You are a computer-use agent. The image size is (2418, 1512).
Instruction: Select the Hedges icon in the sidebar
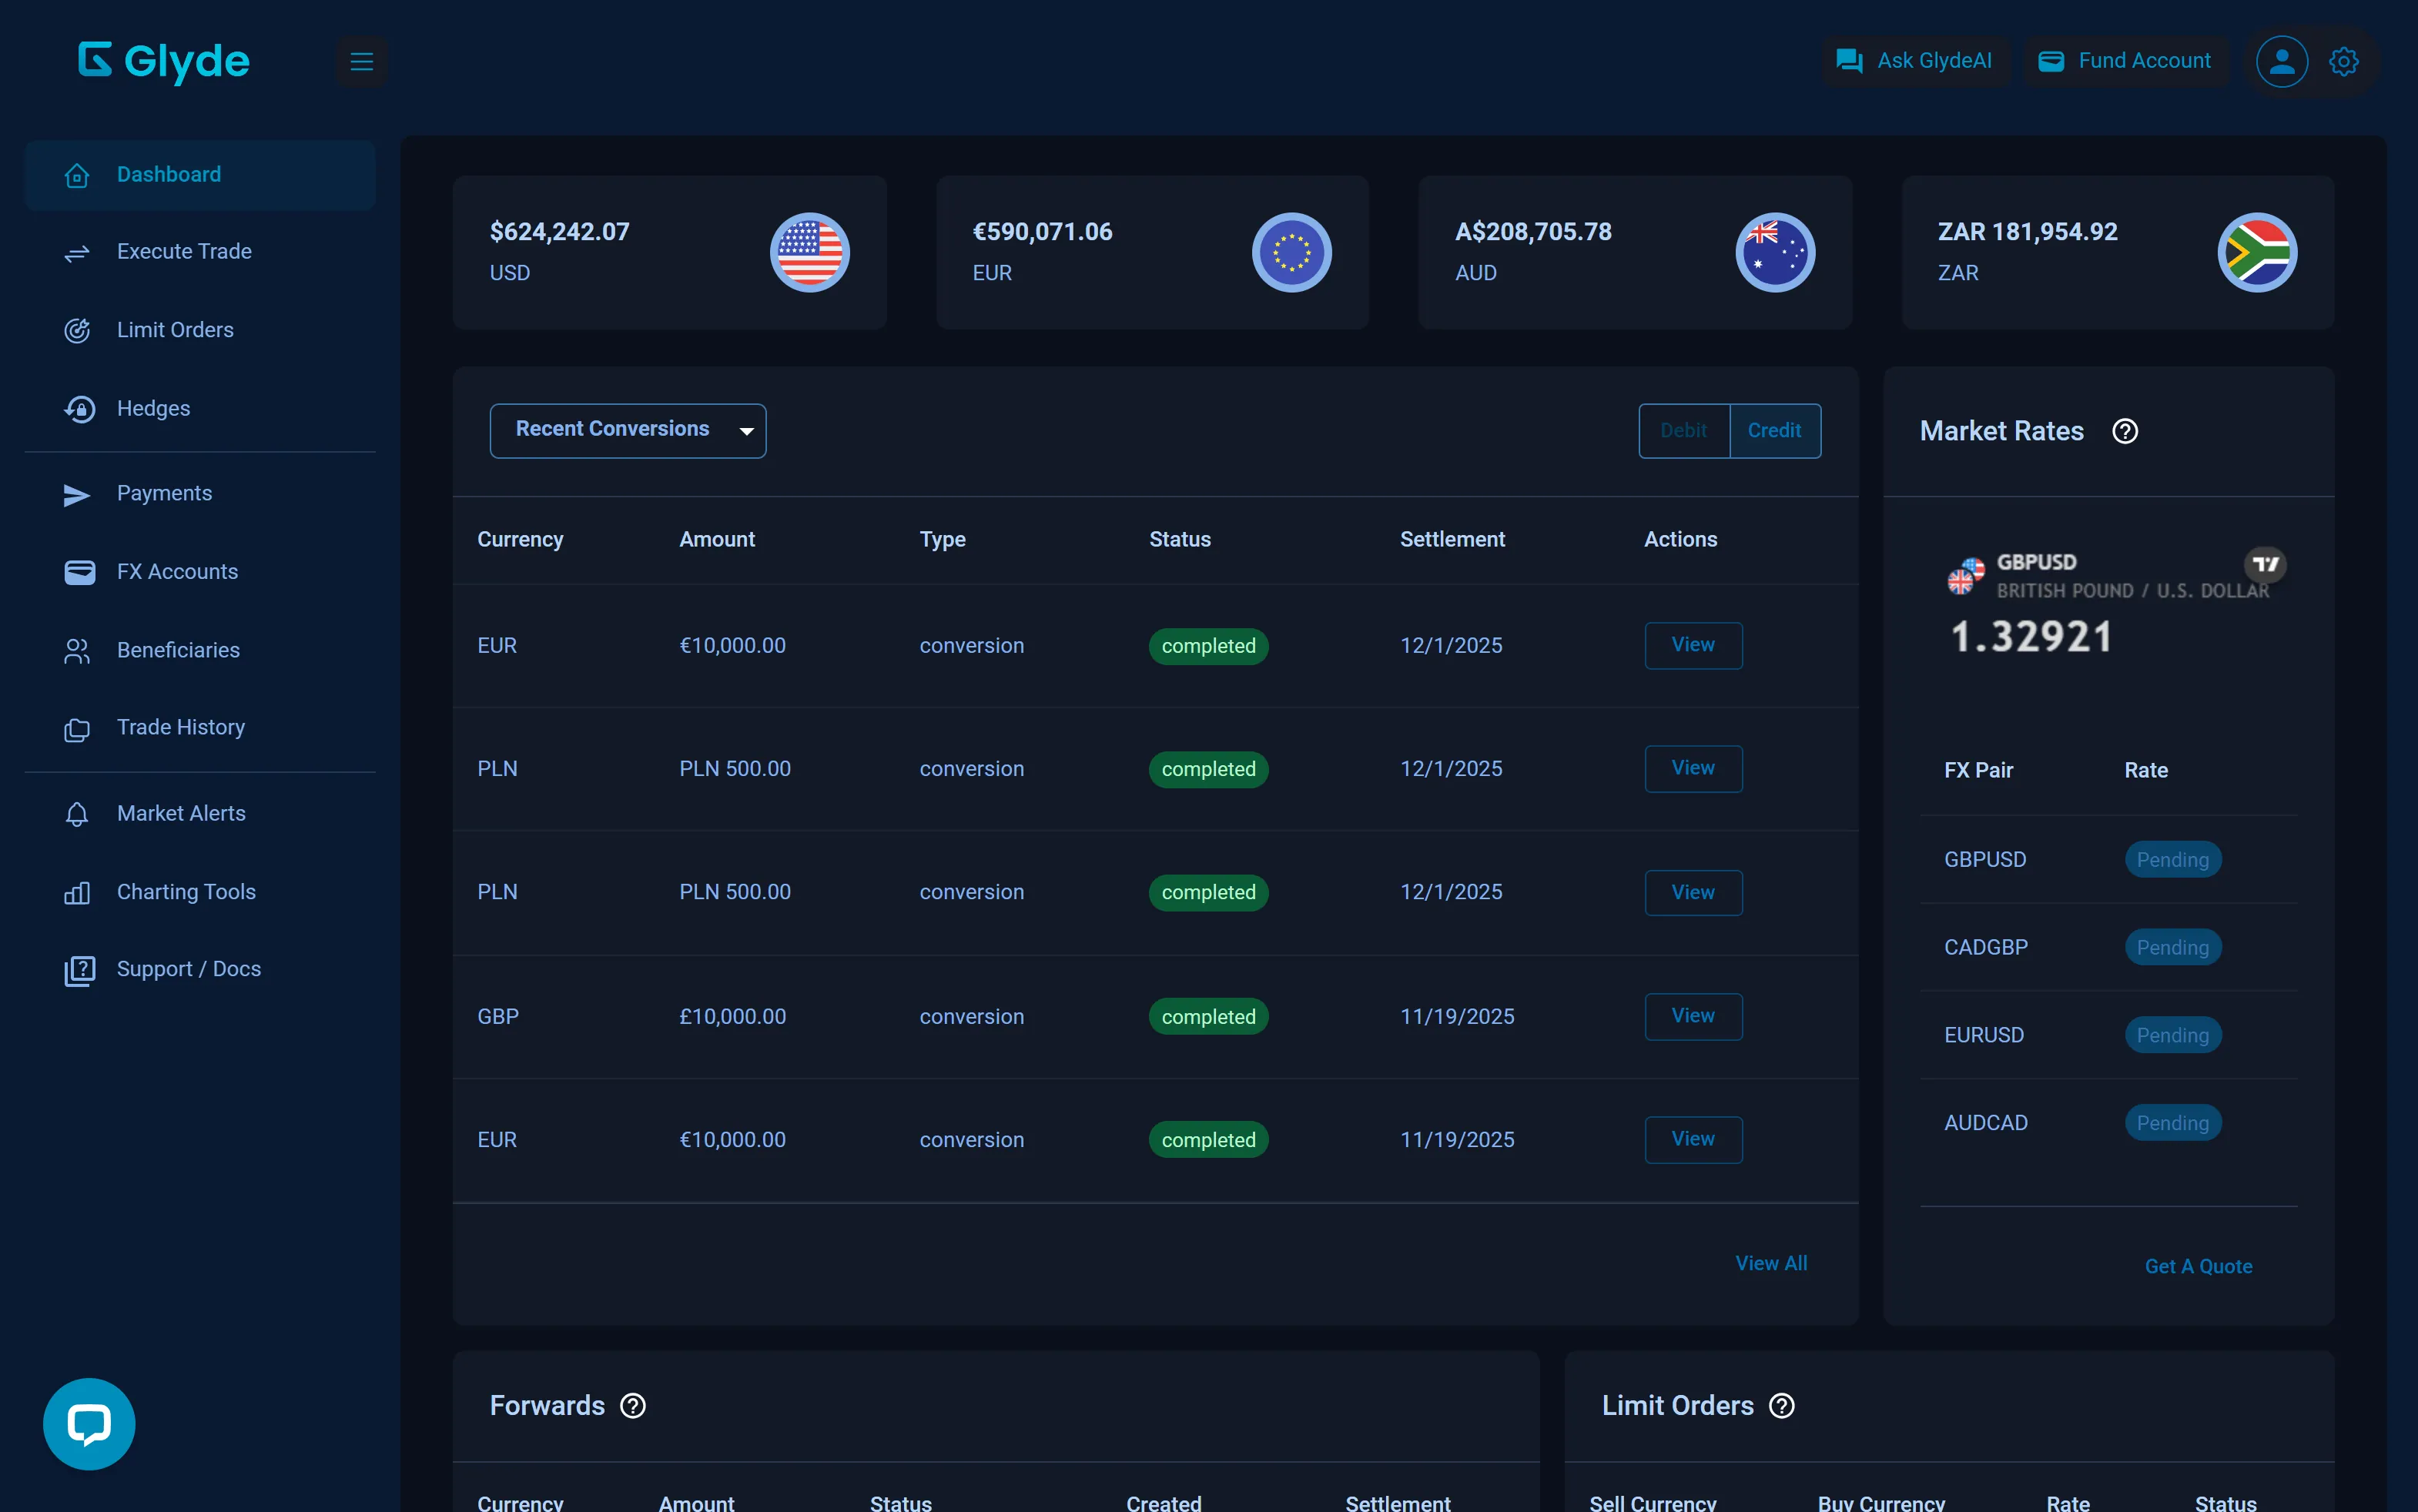click(x=79, y=408)
